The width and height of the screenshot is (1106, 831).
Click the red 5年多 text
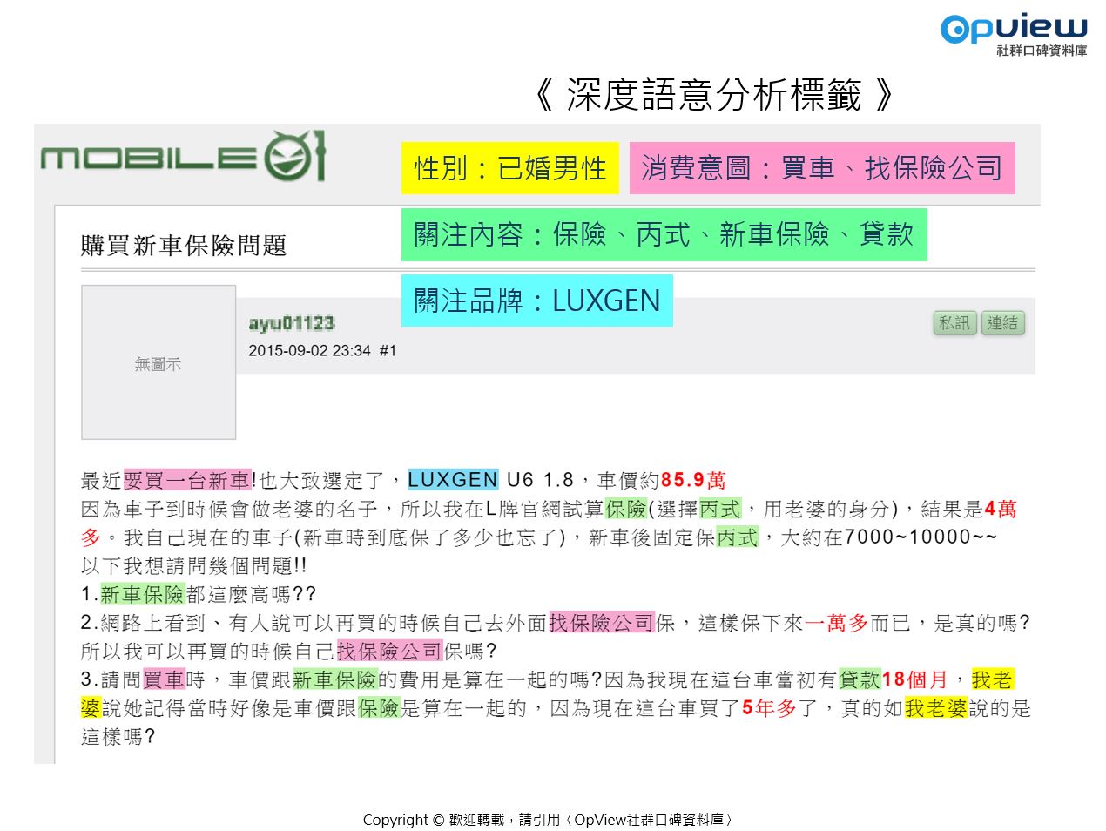point(769,708)
